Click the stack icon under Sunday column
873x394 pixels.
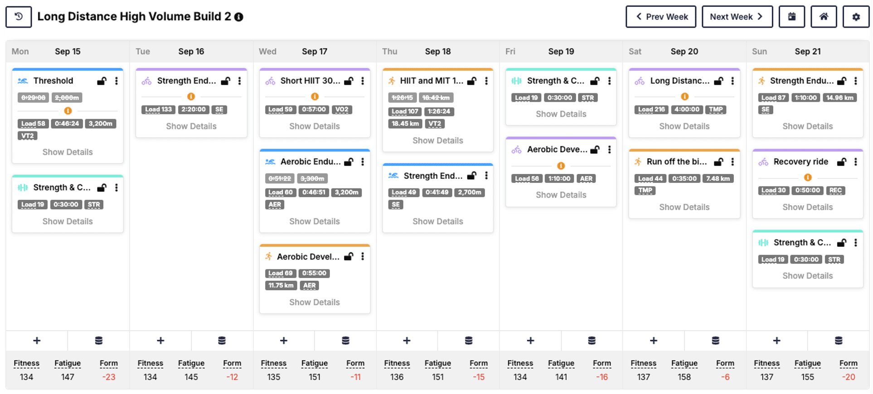839,341
